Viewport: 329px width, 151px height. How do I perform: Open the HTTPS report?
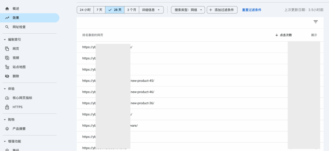tap(30, 107)
